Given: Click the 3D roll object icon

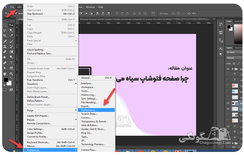Looking at the screenshot, I should [179, 13].
